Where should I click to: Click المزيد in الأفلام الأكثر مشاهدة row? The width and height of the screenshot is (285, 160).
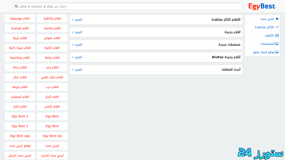click(77, 20)
